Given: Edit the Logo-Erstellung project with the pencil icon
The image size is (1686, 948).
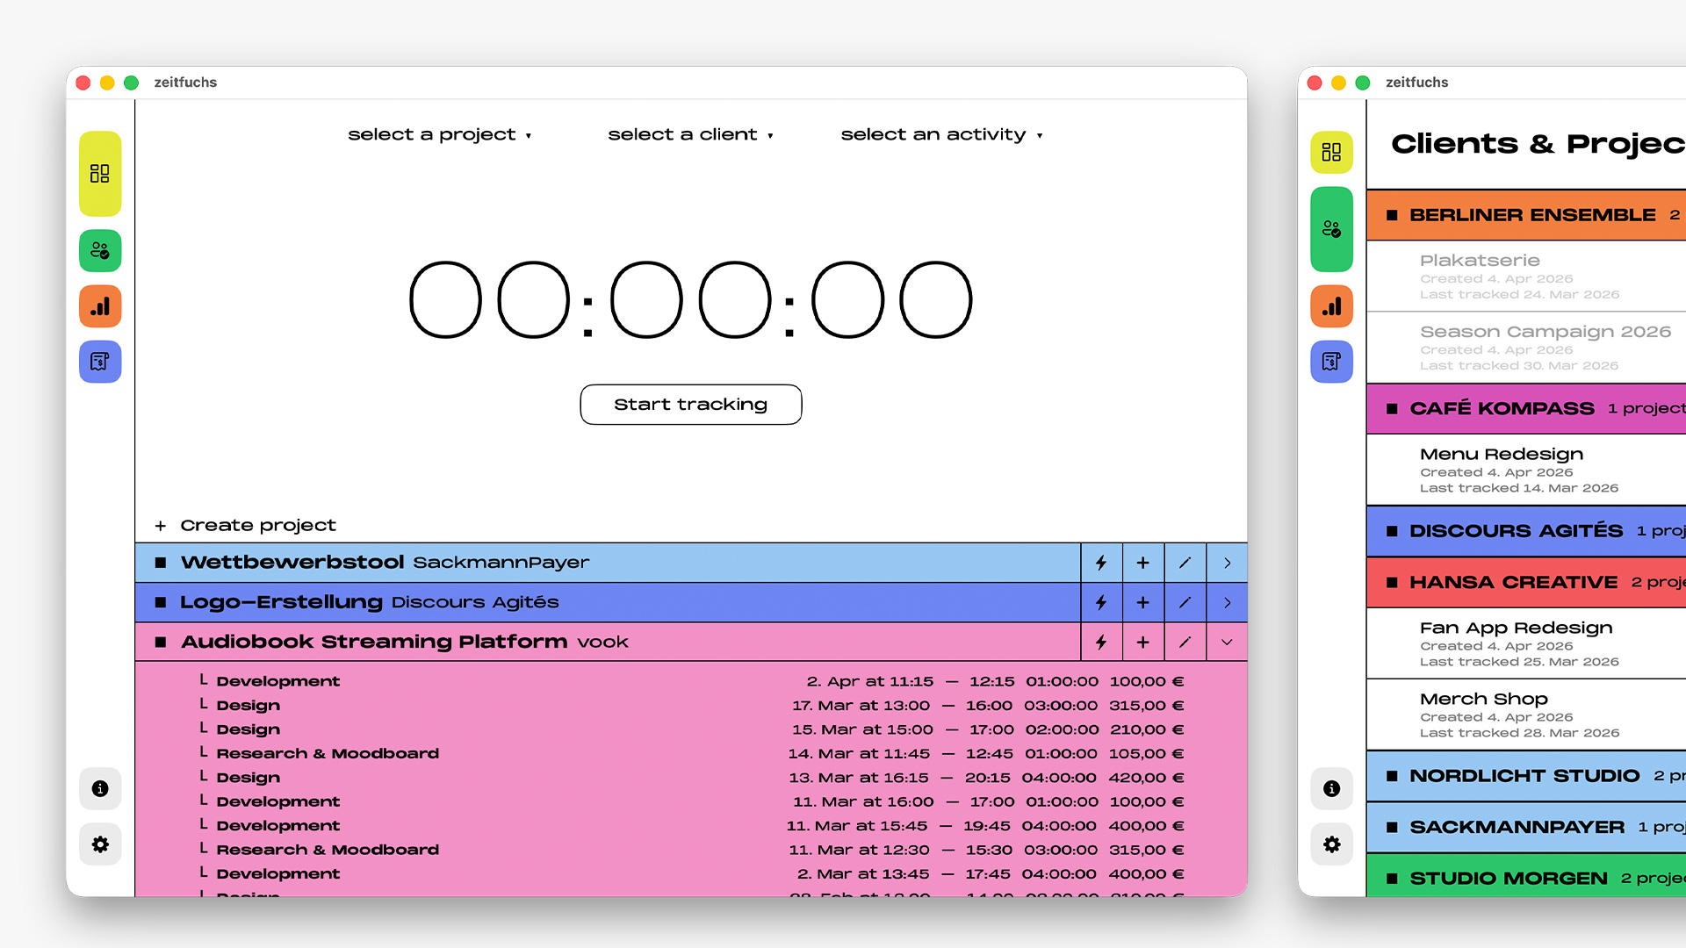Looking at the screenshot, I should pyautogui.click(x=1185, y=602).
